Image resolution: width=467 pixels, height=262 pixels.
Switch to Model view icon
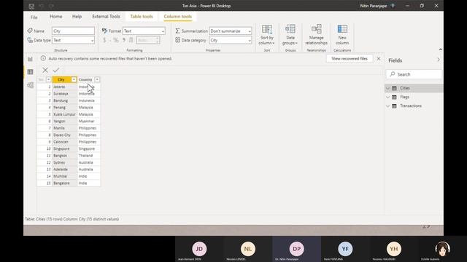(30, 85)
